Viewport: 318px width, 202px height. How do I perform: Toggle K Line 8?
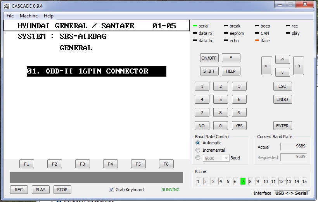click(250, 181)
